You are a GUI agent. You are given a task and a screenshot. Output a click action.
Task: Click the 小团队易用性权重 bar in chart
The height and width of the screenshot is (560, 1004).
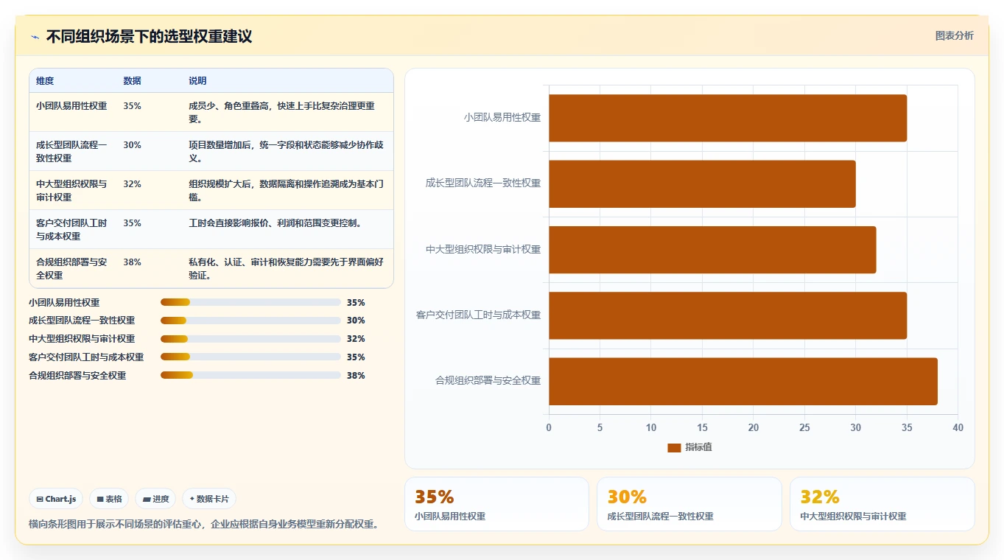pos(728,118)
